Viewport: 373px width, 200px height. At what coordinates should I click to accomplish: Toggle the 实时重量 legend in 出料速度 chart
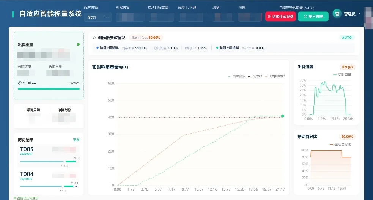click(342, 74)
